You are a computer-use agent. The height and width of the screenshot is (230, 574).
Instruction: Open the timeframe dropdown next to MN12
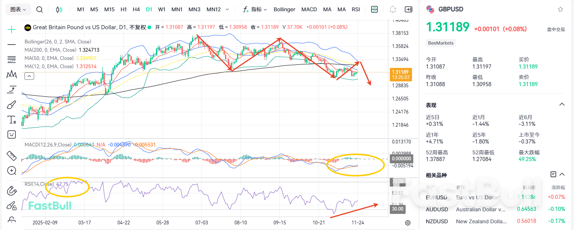(228, 9)
